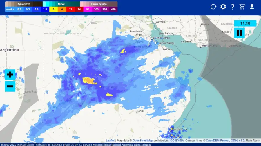This screenshot has width=261, height=146.
Task: Click the Santa Rosa map label
Action: pos(31,92)
